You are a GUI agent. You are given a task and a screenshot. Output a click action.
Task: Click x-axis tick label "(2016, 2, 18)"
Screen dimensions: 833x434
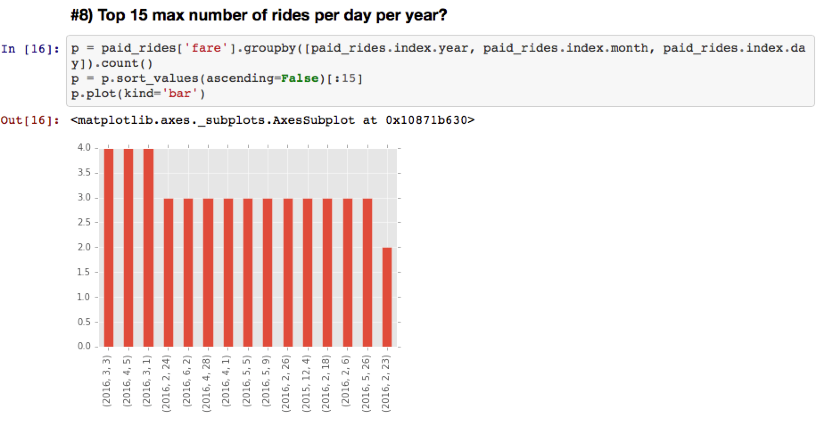pyautogui.click(x=326, y=384)
